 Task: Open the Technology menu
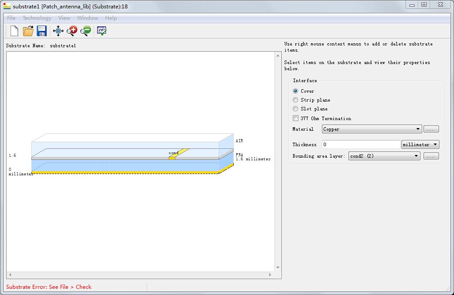tap(37, 18)
